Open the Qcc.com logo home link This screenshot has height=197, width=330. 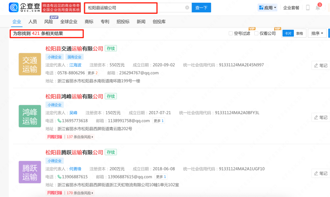point(25,8)
